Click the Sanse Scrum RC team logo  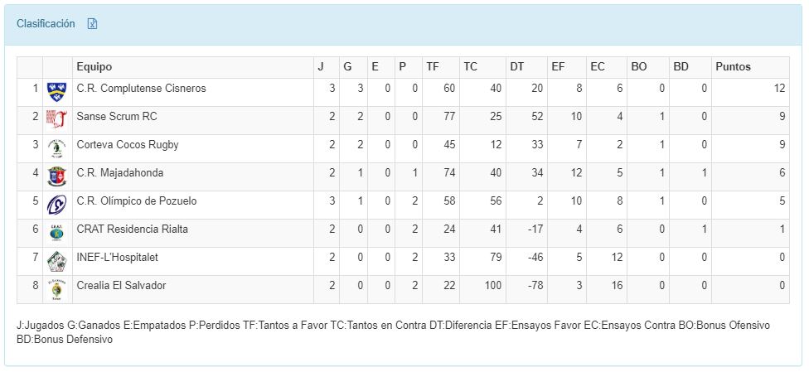[56, 118]
